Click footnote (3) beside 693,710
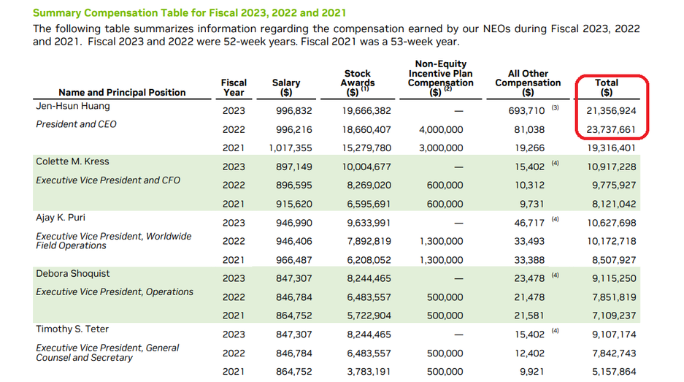The width and height of the screenshot is (684, 382). (555, 108)
